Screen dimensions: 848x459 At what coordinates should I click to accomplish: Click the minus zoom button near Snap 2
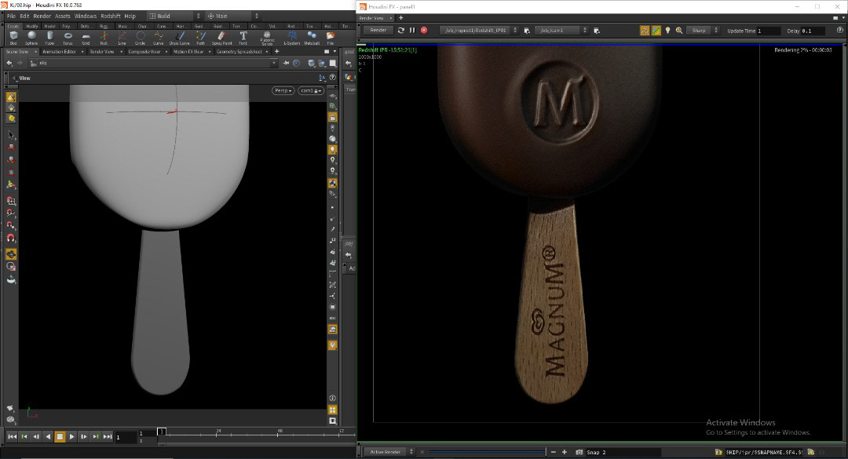(x=554, y=452)
